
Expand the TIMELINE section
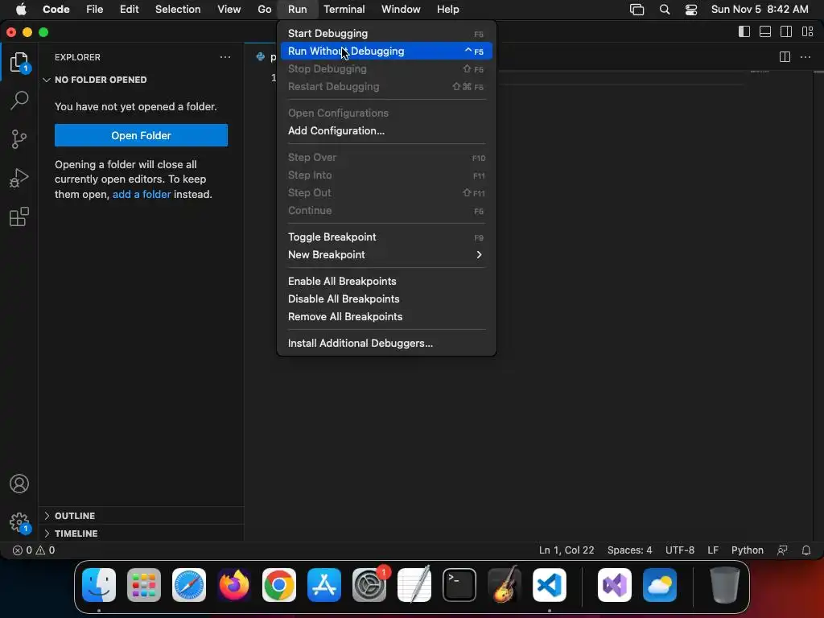coord(71,534)
